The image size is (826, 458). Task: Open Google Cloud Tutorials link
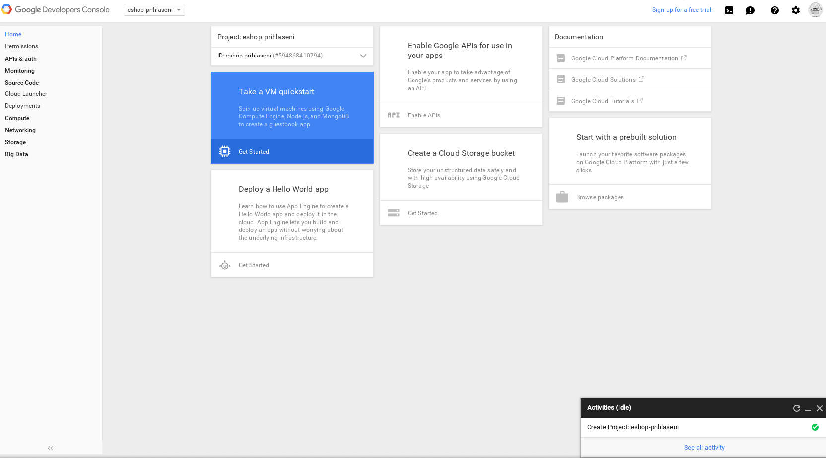click(x=603, y=101)
